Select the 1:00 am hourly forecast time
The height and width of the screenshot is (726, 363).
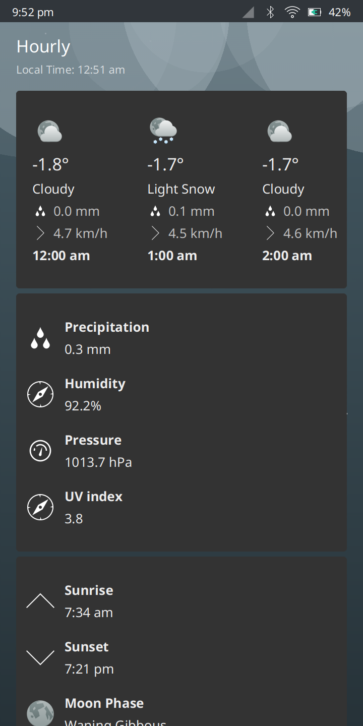pyautogui.click(x=172, y=256)
